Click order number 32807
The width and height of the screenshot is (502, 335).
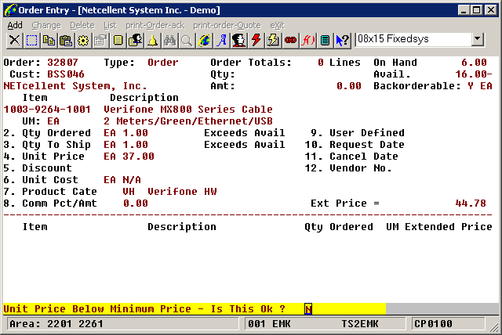pos(63,63)
